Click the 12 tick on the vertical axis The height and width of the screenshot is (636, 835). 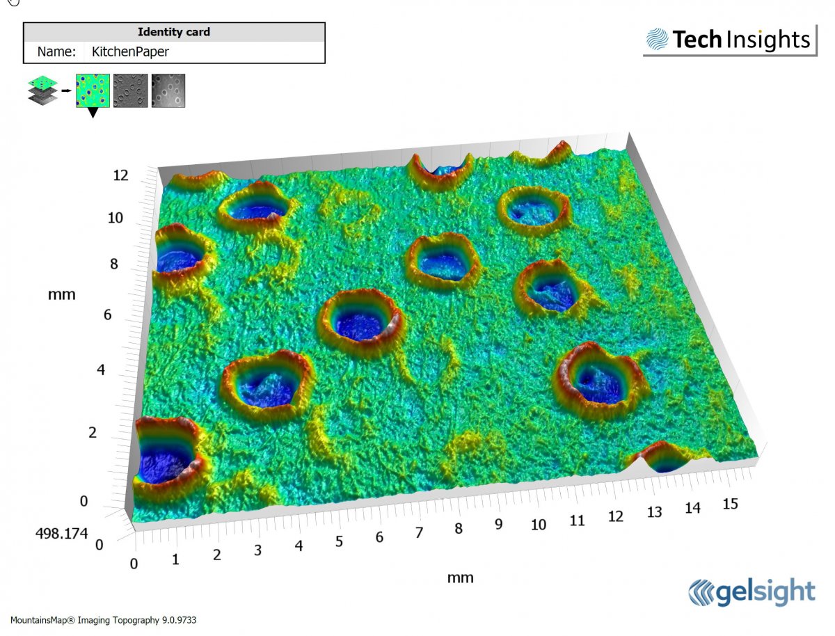(x=121, y=175)
